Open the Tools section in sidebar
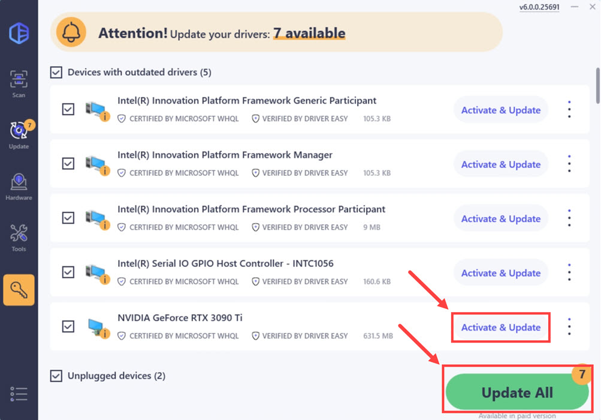The height and width of the screenshot is (420, 601). [x=19, y=238]
